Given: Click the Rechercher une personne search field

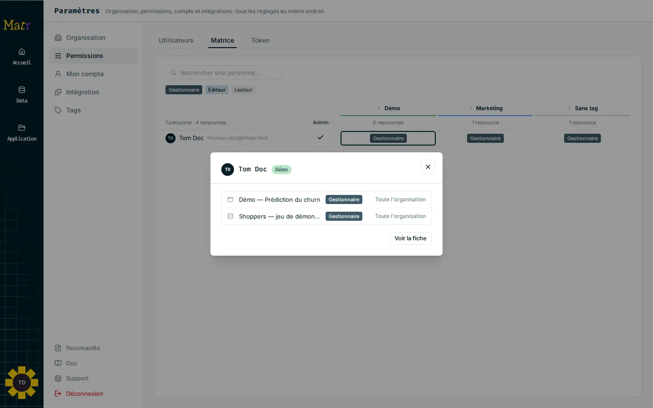Looking at the screenshot, I should [x=224, y=73].
